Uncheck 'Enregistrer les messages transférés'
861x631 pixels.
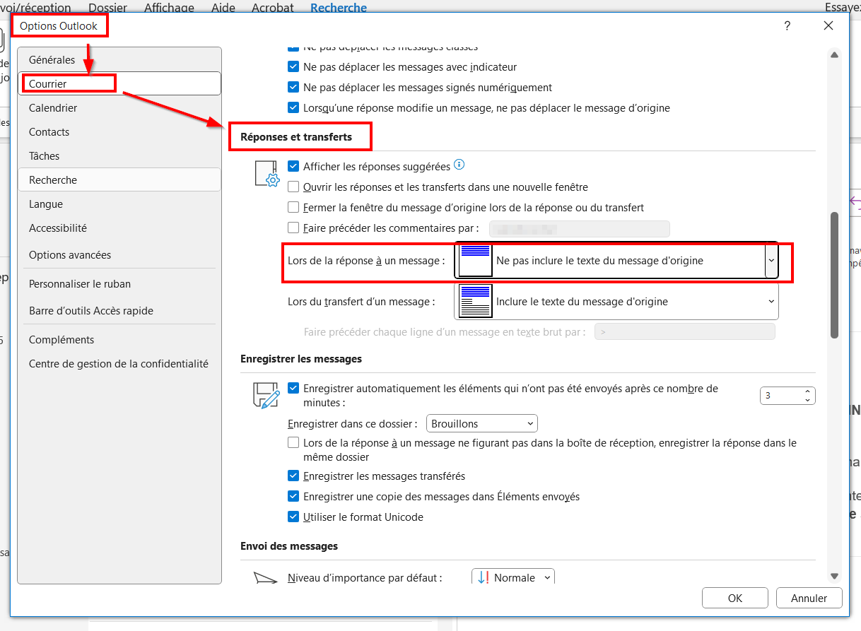point(293,476)
